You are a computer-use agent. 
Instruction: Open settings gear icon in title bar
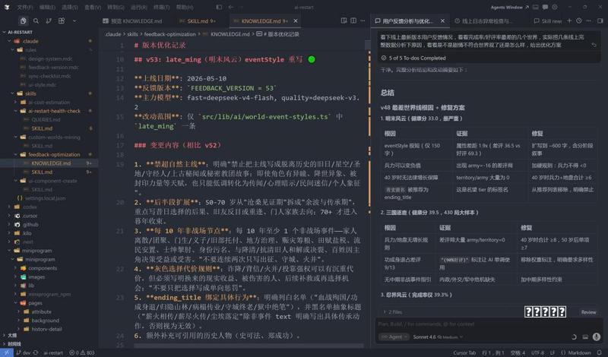tap(555, 7)
